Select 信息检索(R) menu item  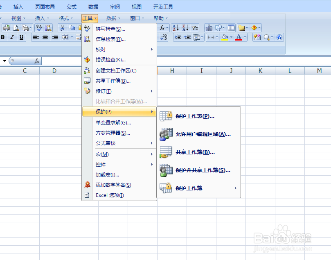point(119,39)
